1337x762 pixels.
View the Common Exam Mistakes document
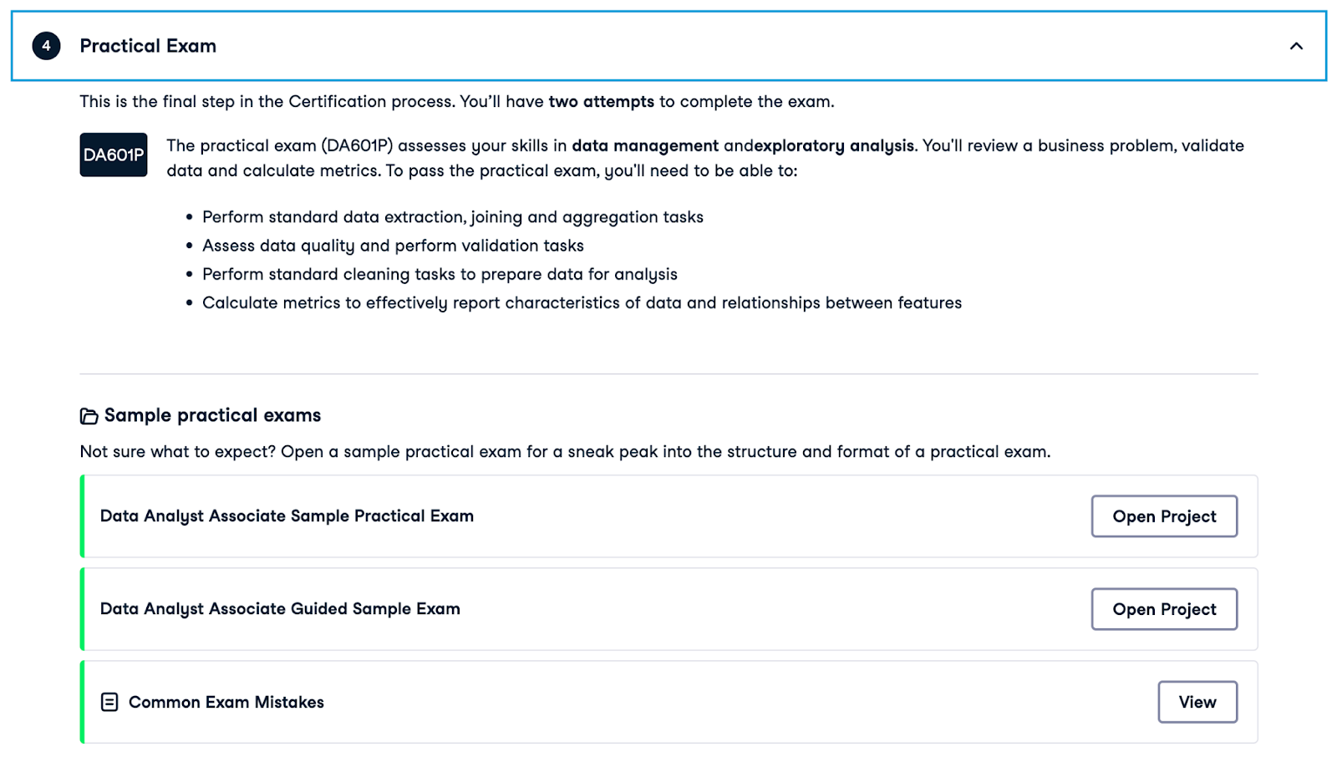(1197, 702)
